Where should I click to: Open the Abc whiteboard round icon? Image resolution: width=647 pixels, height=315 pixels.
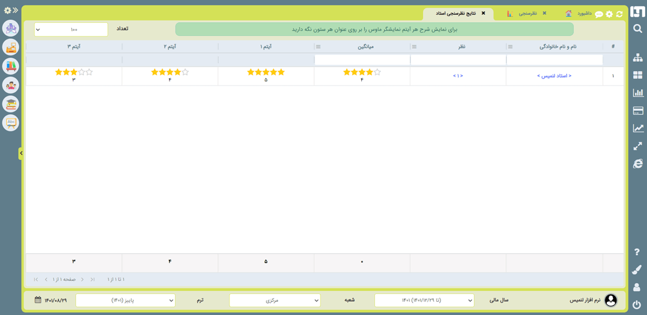click(11, 123)
